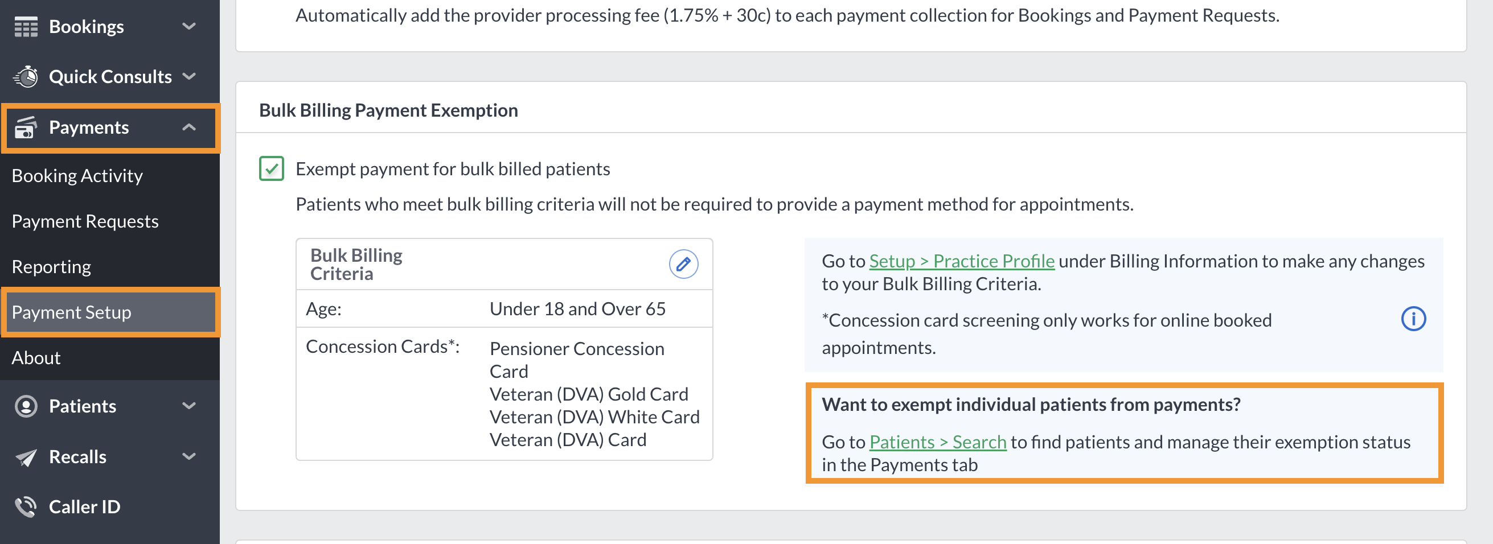Click the Patients person icon
Screen dimensions: 1493x544
click(26, 406)
